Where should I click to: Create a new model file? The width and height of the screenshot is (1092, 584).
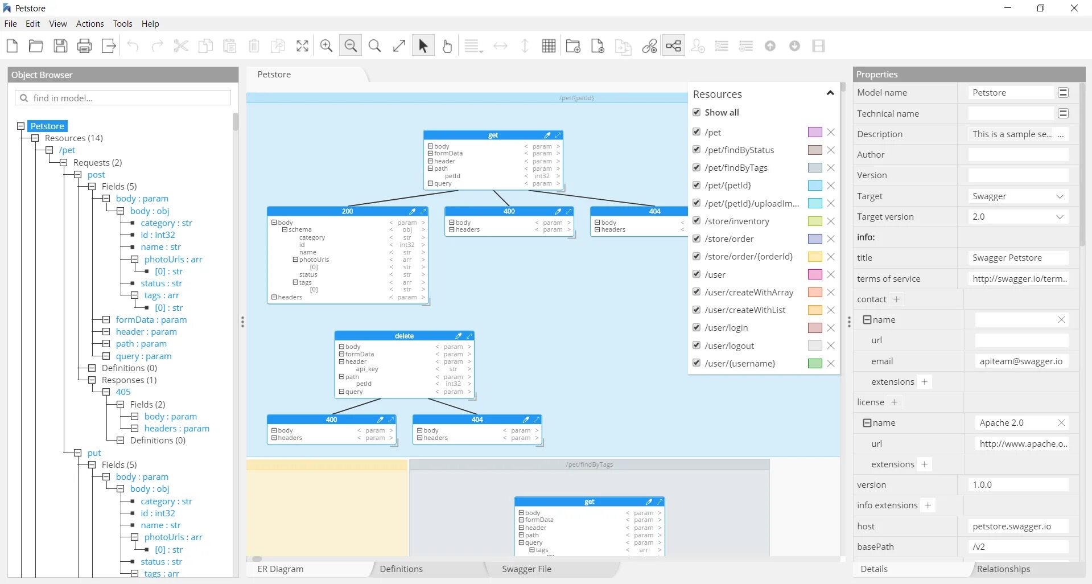(x=12, y=46)
